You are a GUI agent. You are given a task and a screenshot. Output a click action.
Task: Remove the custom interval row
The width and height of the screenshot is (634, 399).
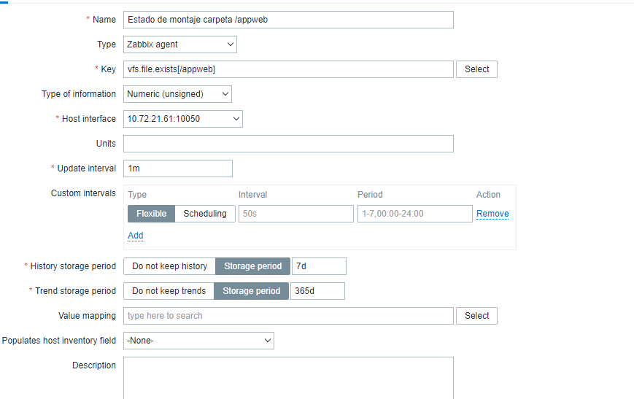[492, 214]
